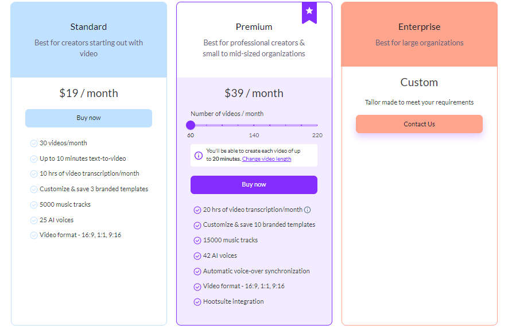
Task: Click checkmark beside 25 AI voices
Action: click(x=34, y=220)
